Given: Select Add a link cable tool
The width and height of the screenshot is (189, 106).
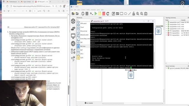Looking at the screenshot, I should [x=73, y=59].
